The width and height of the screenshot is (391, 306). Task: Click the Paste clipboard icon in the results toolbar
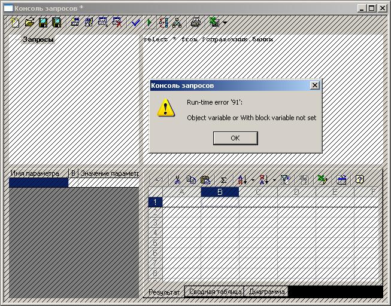[x=205, y=179]
